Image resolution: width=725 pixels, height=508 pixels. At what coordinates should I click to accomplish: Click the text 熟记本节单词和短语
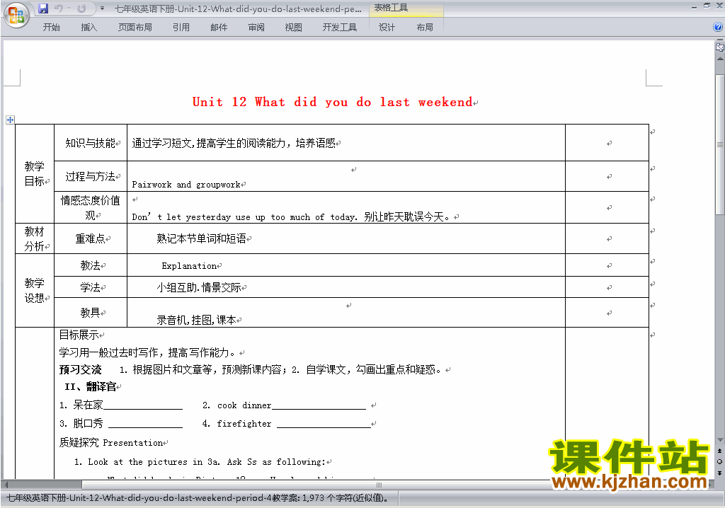pos(201,238)
